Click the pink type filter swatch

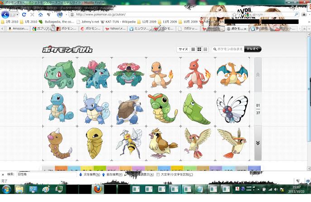coord(113,168)
